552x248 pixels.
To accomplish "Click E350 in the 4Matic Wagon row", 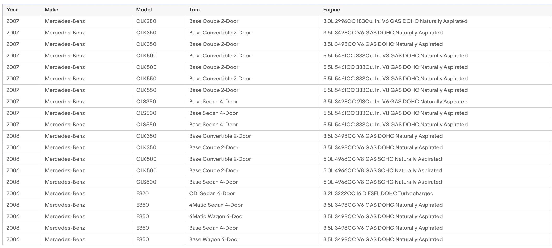I will click(x=159, y=217).
